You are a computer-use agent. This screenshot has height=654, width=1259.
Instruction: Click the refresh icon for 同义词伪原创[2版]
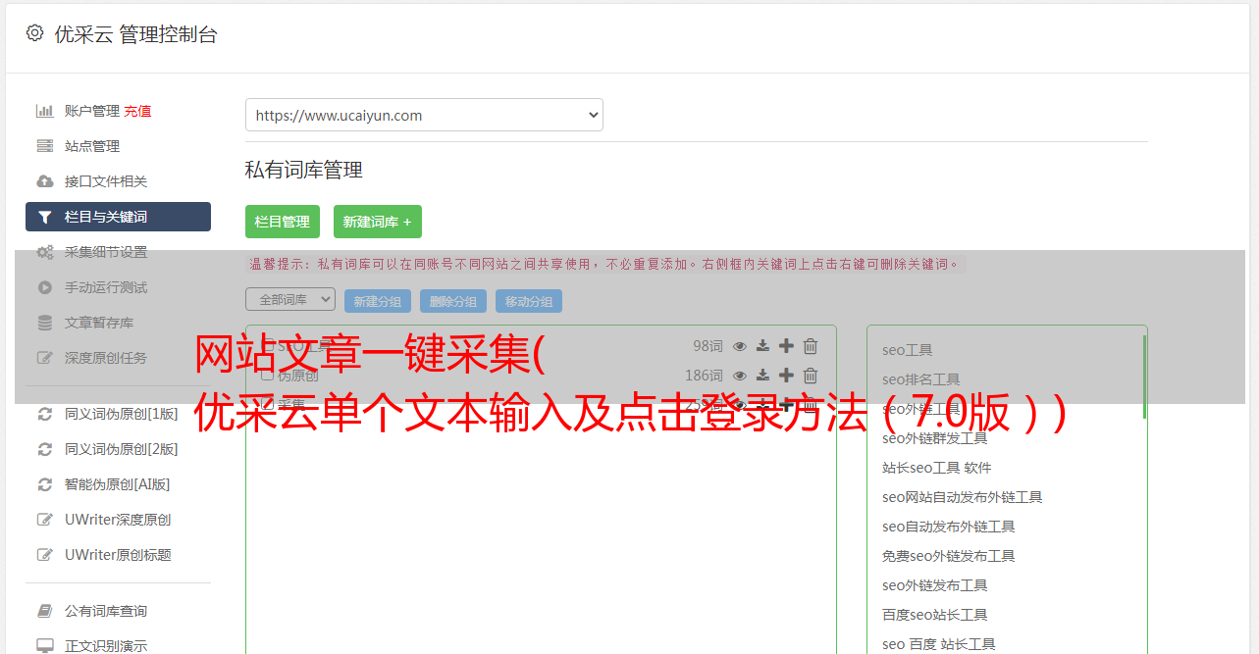point(45,449)
